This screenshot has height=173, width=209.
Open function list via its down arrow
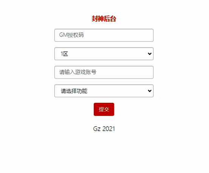point(150,91)
